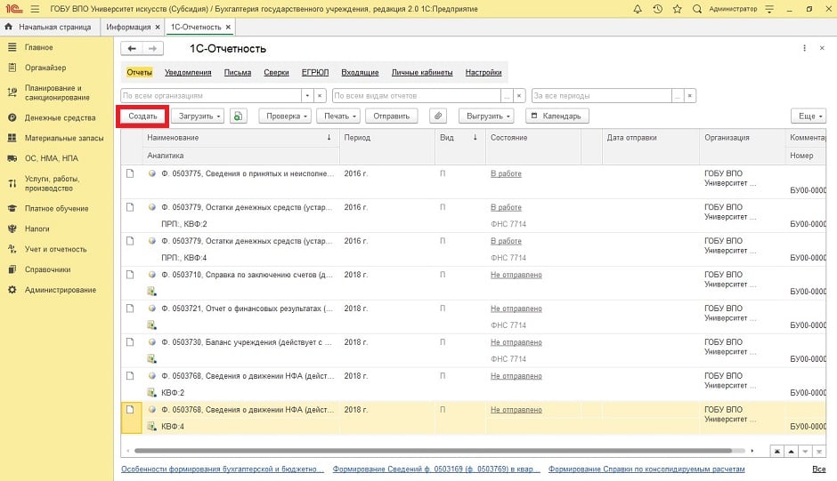
Task: Open Учет и отчетность in sidebar
Action: [x=55, y=249]
